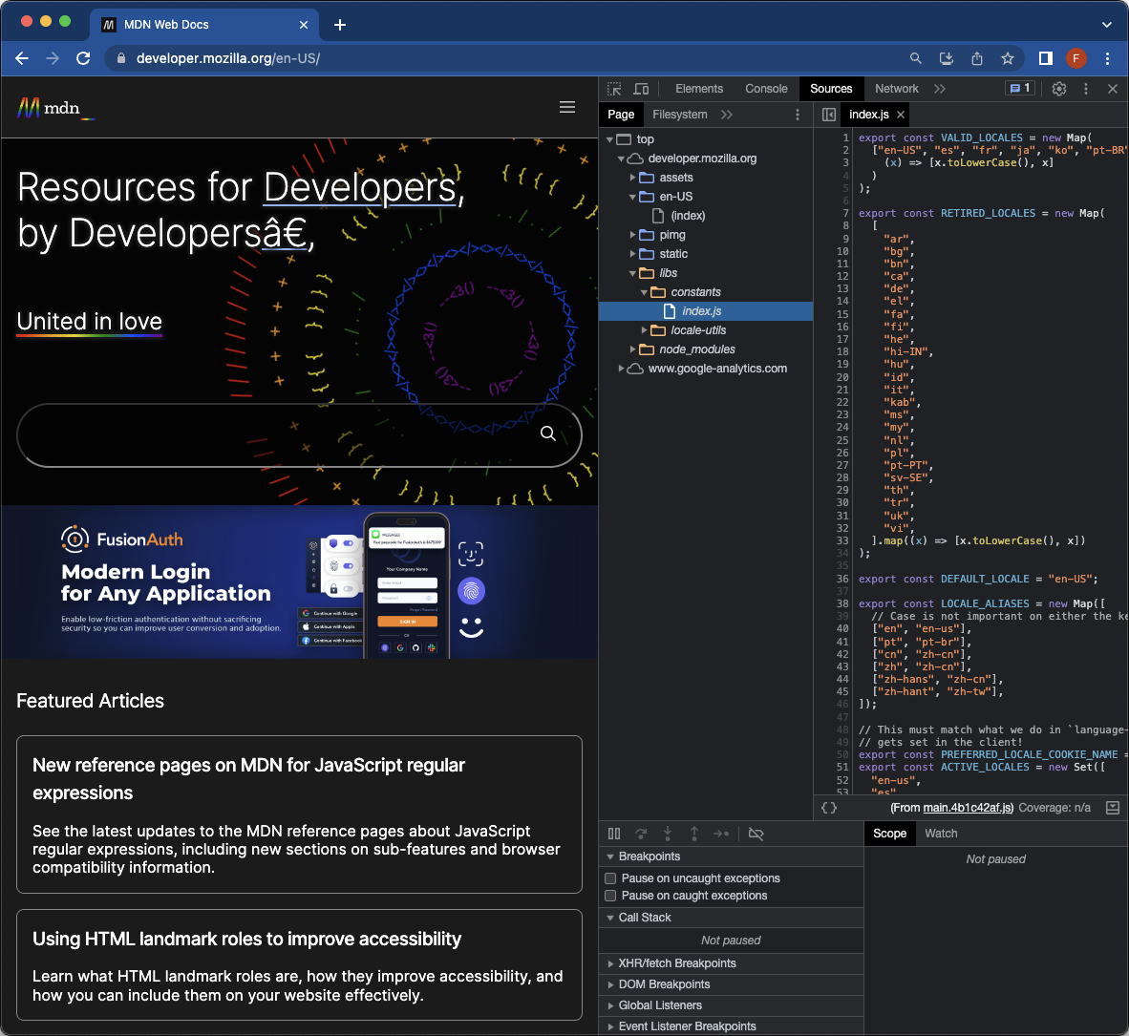Collapse the Call Stack section
The width and height of the screenshot is (1129, 1036).
[x=644, y=918]
